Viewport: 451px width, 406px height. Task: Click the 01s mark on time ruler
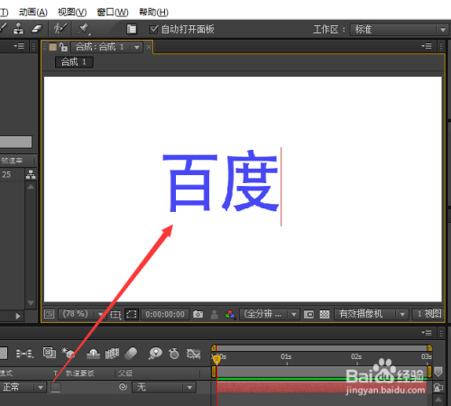[286, 356]
